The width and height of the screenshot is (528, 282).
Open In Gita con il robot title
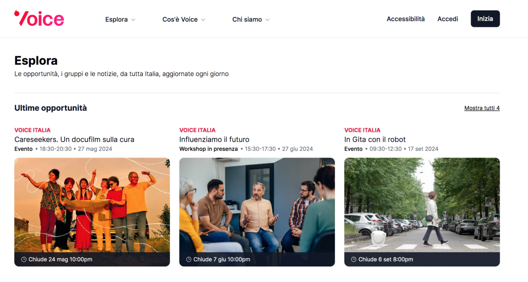click(x=375, y=139)
